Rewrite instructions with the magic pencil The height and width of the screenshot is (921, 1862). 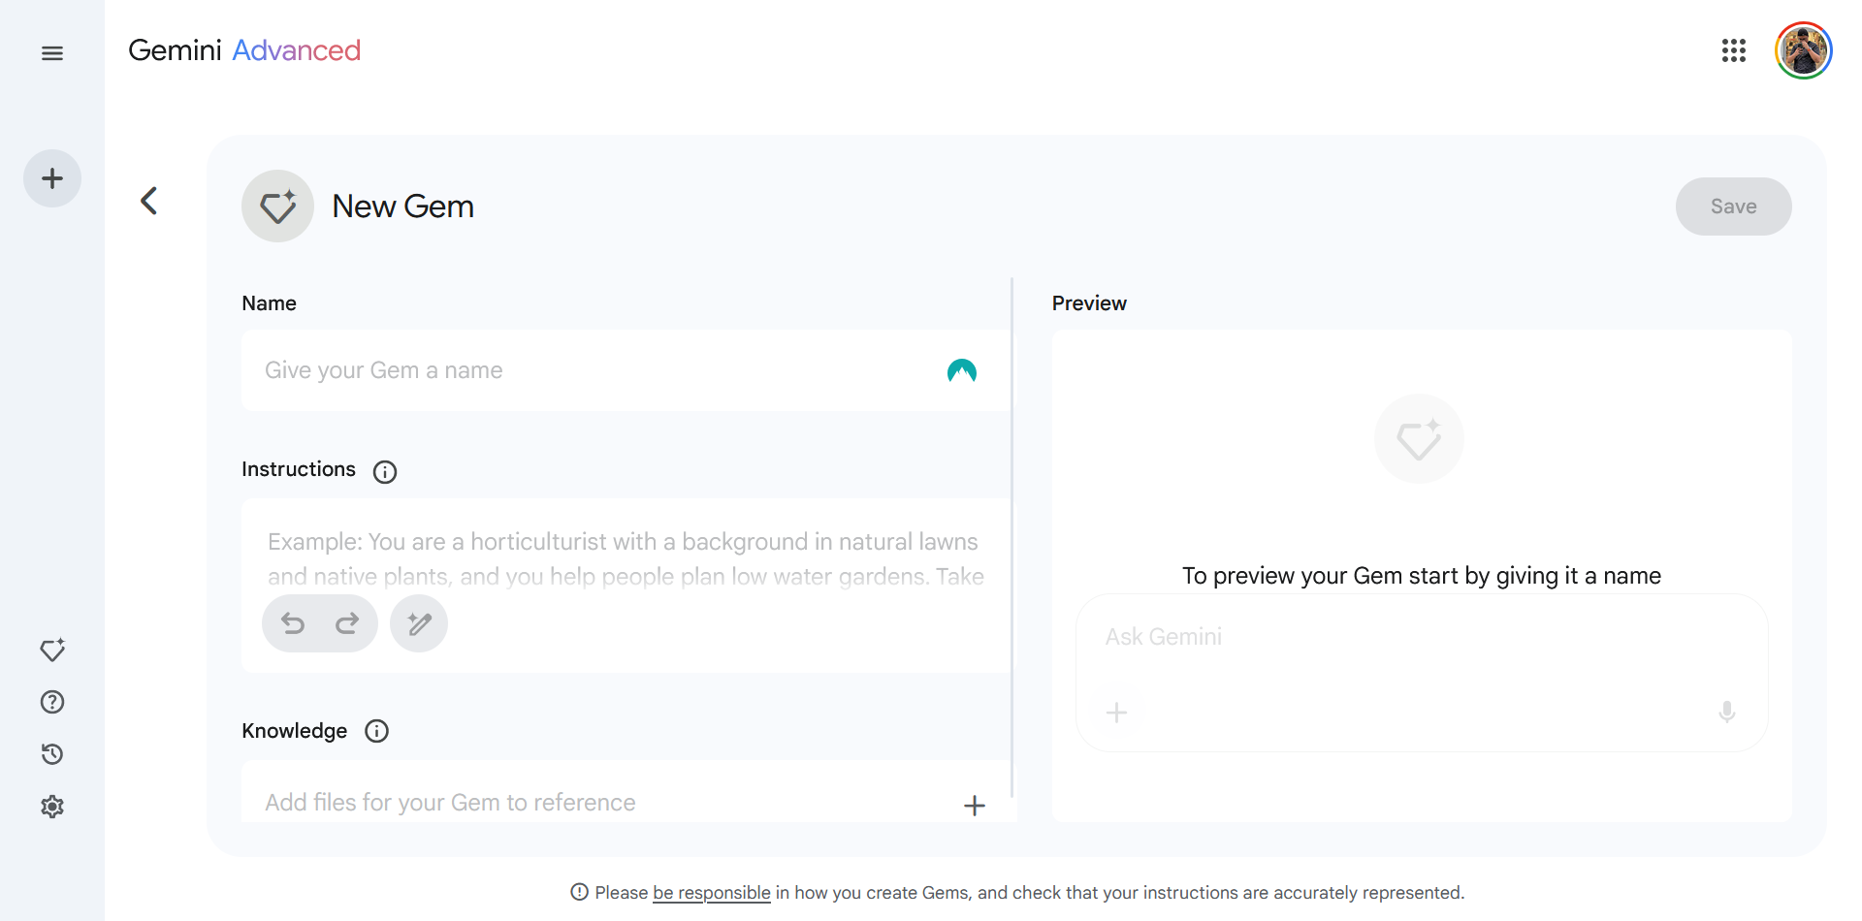pyautogui.click(x=419, y=623)
